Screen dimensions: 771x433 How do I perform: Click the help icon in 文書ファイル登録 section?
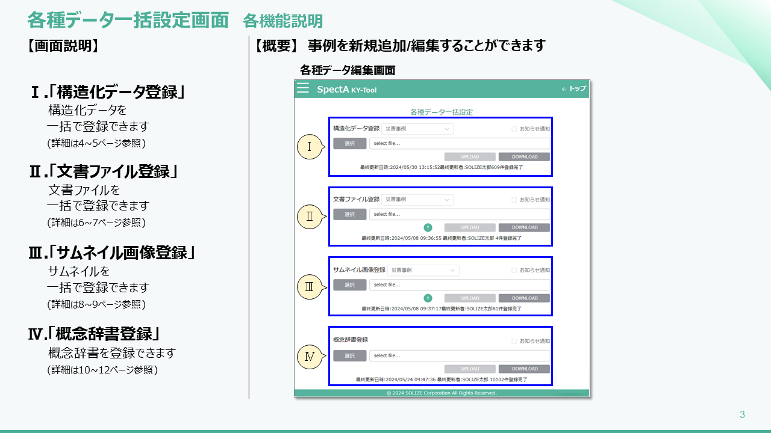click(428, 227)
